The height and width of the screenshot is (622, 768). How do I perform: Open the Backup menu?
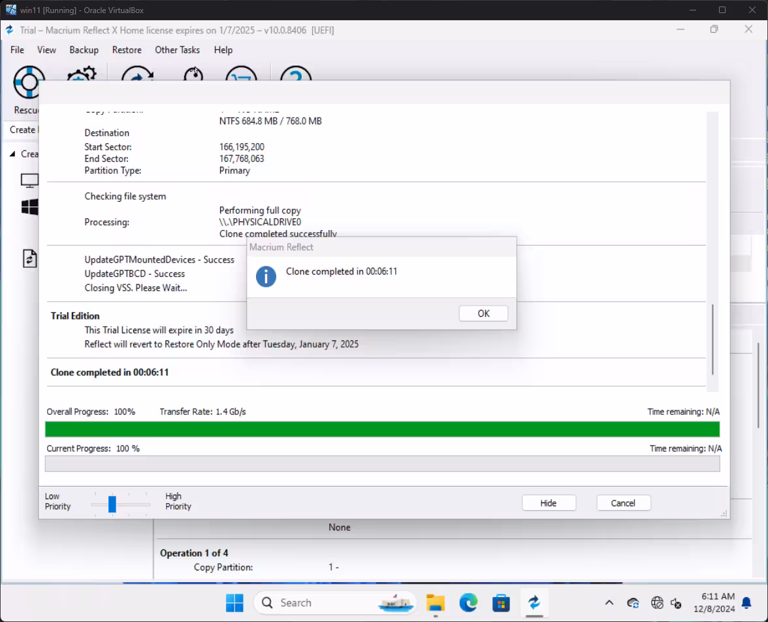tap(84, 50)
